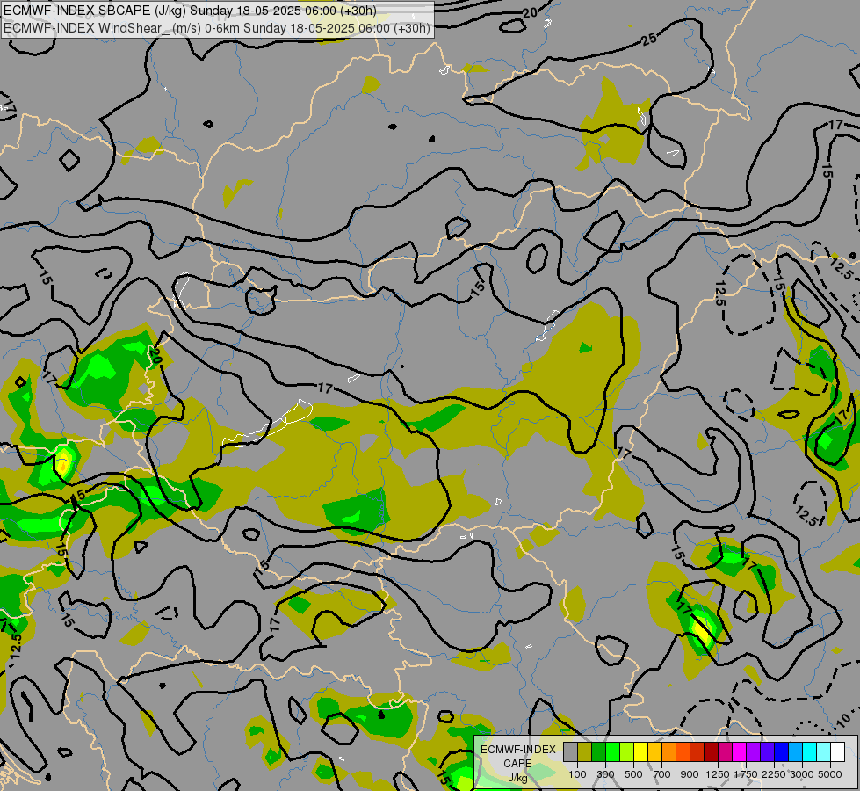Viewport: 860px width, 791px height.
Task: Click the legend value 700
Action: coord(662,774)
